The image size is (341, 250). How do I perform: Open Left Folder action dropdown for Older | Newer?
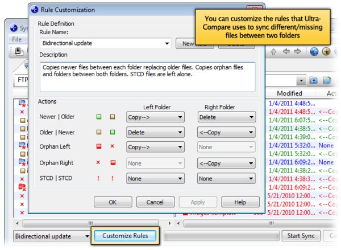tap(155, 132)
